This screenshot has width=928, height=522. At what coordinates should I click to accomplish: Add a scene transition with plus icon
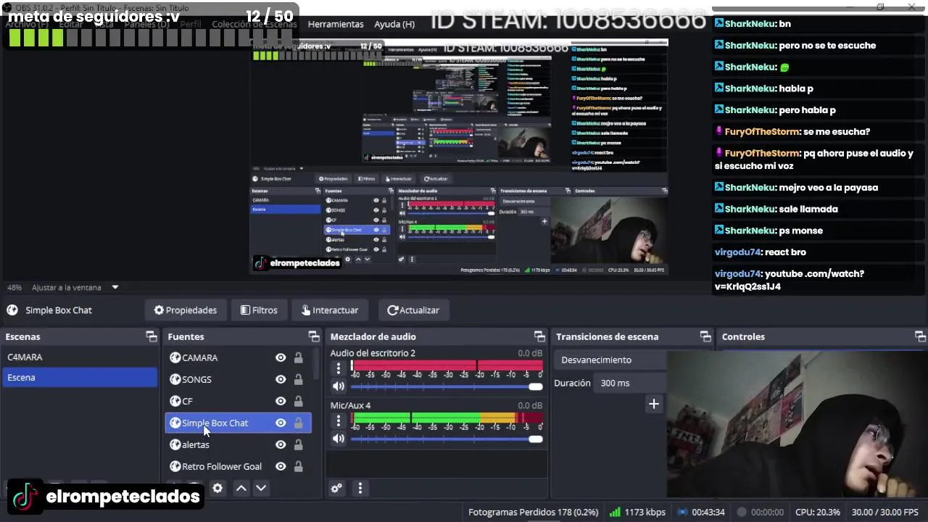tap(653, 404)
